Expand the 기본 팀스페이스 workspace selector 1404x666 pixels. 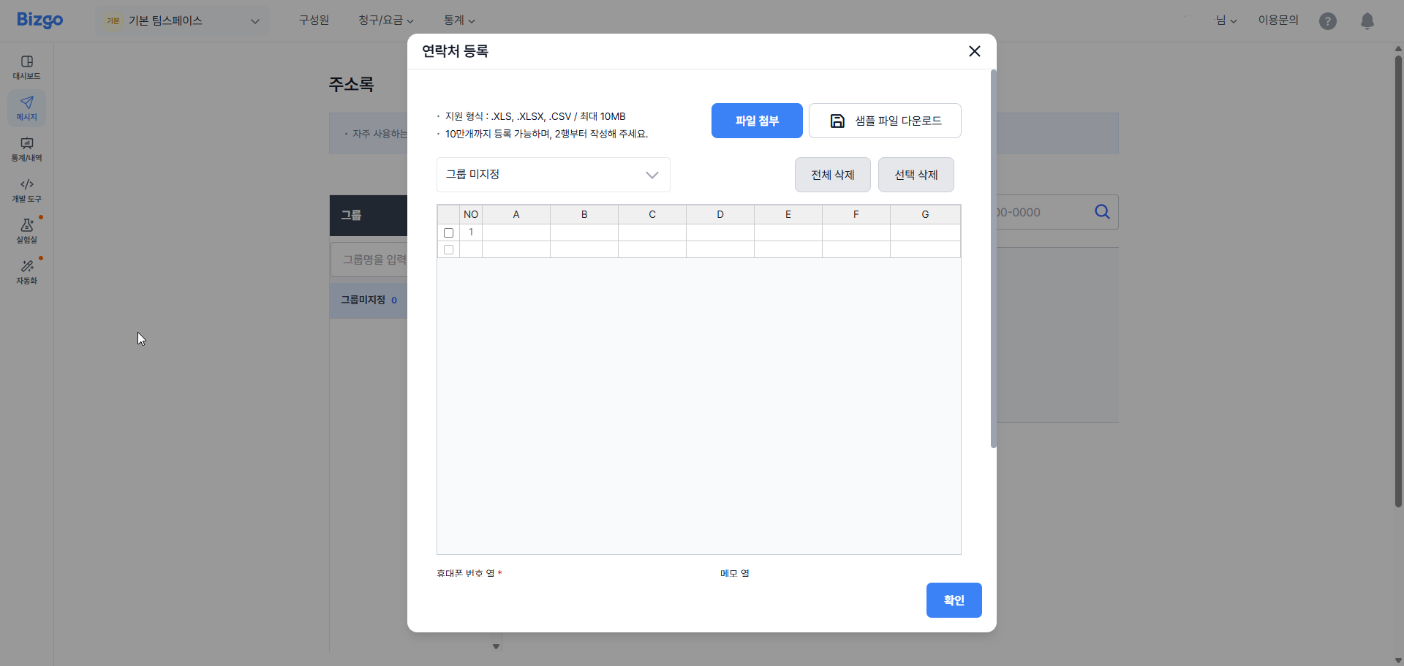coord(182,20)
